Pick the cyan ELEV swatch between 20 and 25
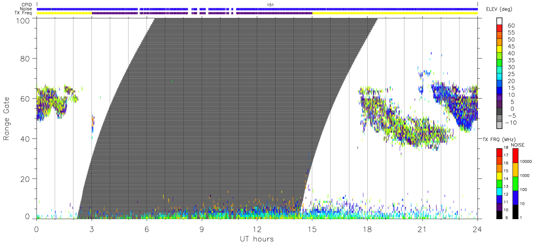The height and width of the screenshot is (248, 537). pos(499,77)
